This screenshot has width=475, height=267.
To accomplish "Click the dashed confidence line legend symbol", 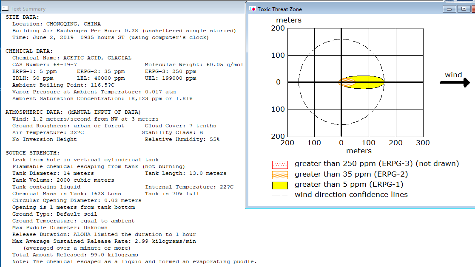I will coord(280,196).
